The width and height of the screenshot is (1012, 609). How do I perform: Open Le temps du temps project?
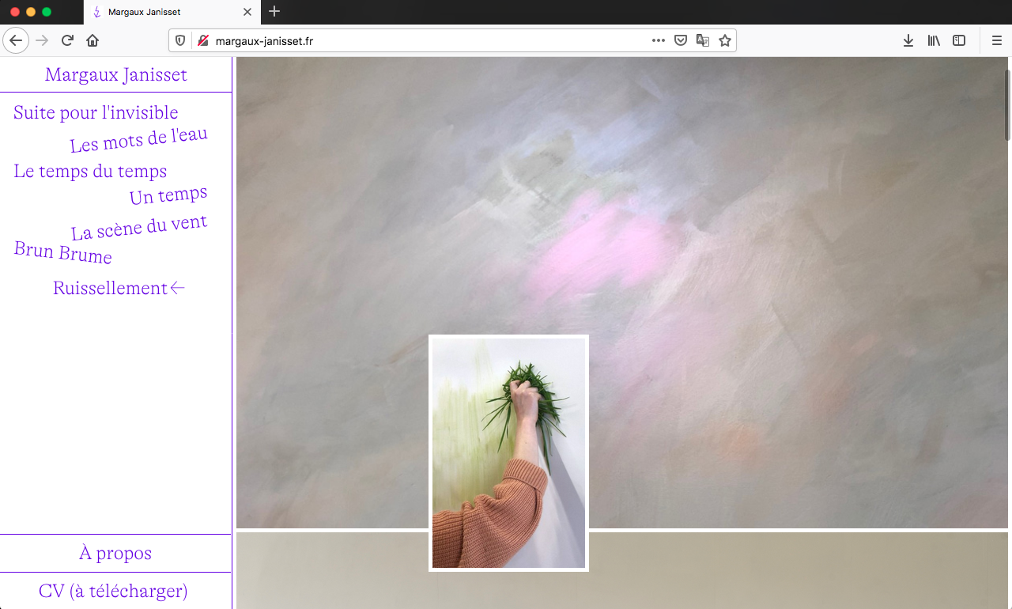point(90,171)
